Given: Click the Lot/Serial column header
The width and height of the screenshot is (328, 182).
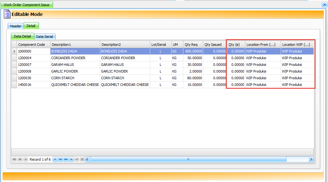Looking at the screenshot, I should [160, 45].
